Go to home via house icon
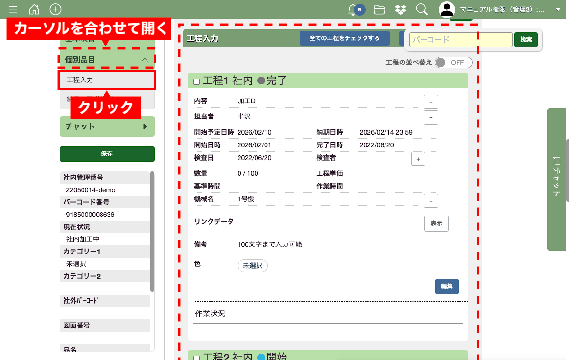Image resolution: width=569 pixels, height=360 pixels. [34, 9]
